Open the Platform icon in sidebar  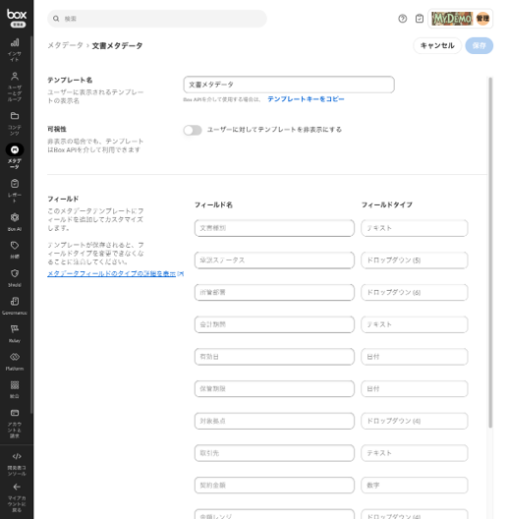pos(15,357)
